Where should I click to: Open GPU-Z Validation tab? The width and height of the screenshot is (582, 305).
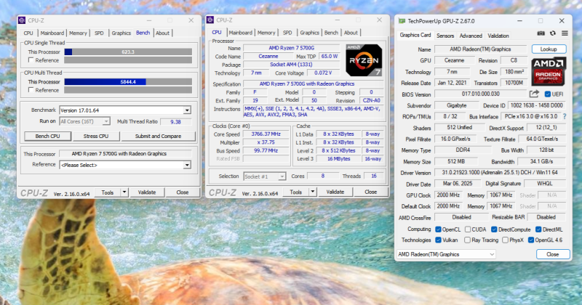point(498,36)
